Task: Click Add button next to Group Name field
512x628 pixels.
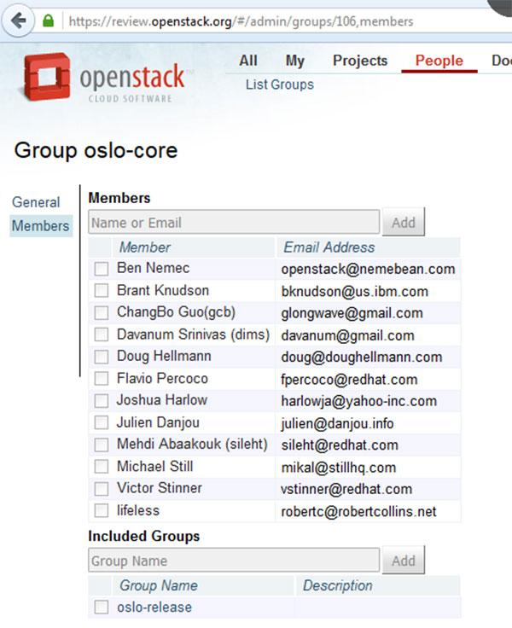Action: [404, 561]
